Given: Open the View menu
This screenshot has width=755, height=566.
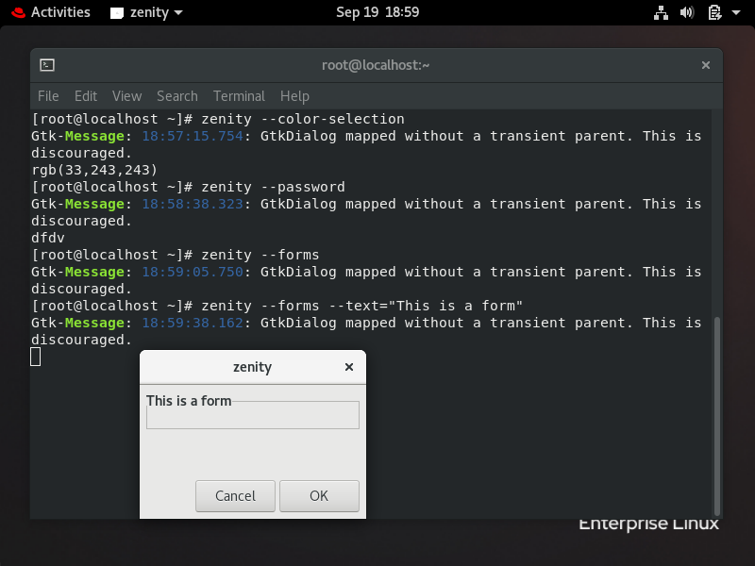Looking at the screenshot, I should tap(126, 95).
